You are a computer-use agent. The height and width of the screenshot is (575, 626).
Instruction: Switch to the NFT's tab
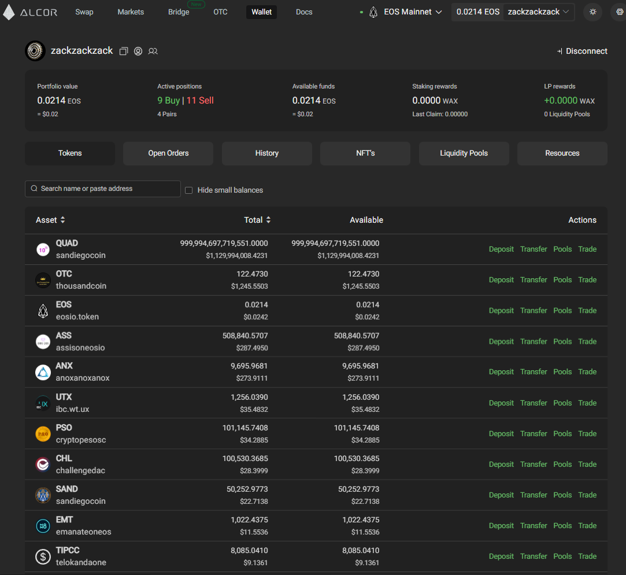(365, 153)
